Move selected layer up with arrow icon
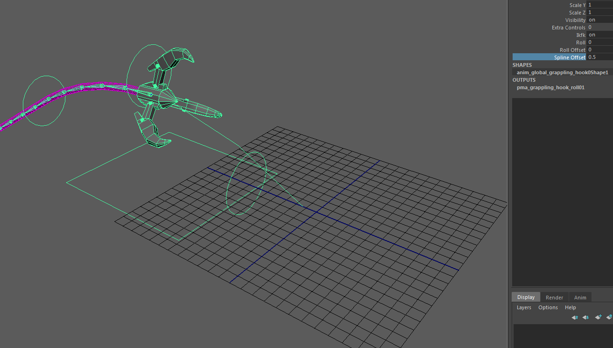This screenshot has width=613, height=348. click(x=575, y=317)
